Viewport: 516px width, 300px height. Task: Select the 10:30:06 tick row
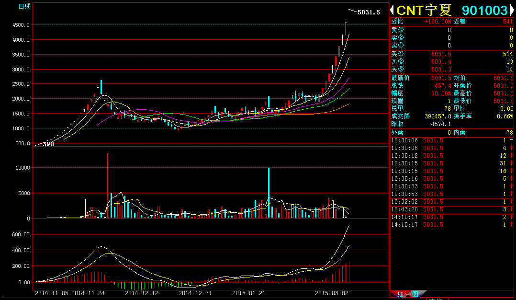452,140
